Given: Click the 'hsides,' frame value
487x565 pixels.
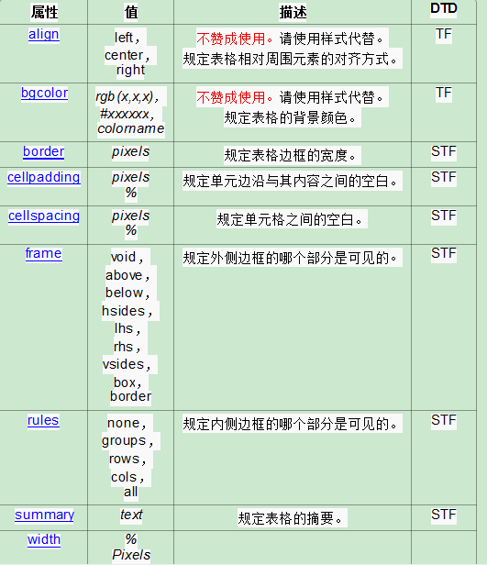Looking at the screenshot, I should (127, 311).
